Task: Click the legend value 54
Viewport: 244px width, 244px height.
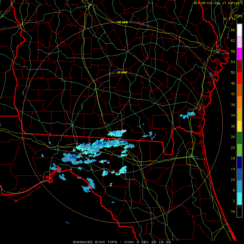Action: (233, 62)
